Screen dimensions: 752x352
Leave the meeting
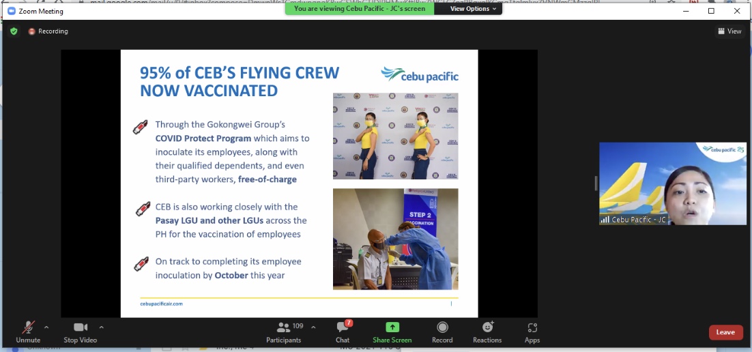pos(725,332)
